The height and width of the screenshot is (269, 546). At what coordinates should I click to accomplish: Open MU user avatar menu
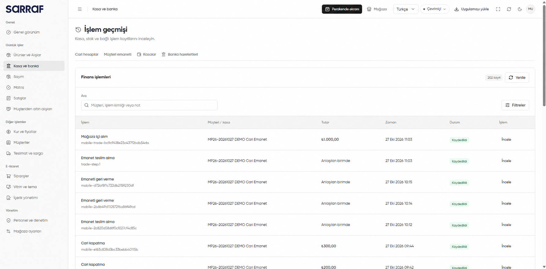click(530, 9)
